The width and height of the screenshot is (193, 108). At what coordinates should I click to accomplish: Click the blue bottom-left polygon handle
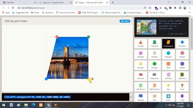click(46, 79)
